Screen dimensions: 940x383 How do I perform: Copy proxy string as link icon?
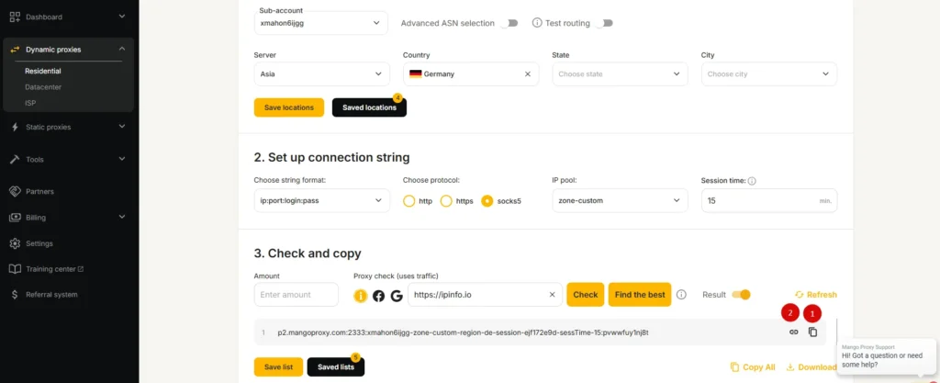coord(794,332)
